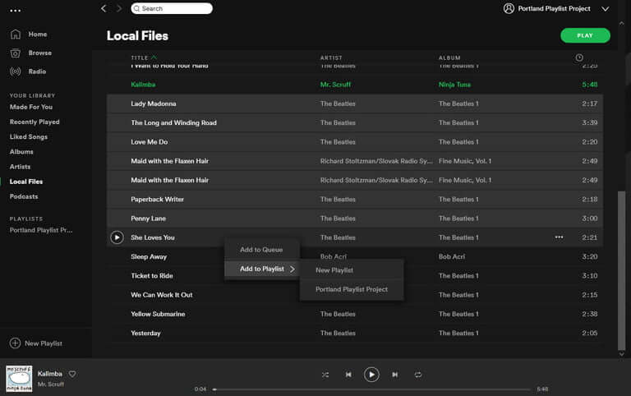Click Kalimba title in now playing bar
This screenshot has height=396, width=631.
[50, 374]
